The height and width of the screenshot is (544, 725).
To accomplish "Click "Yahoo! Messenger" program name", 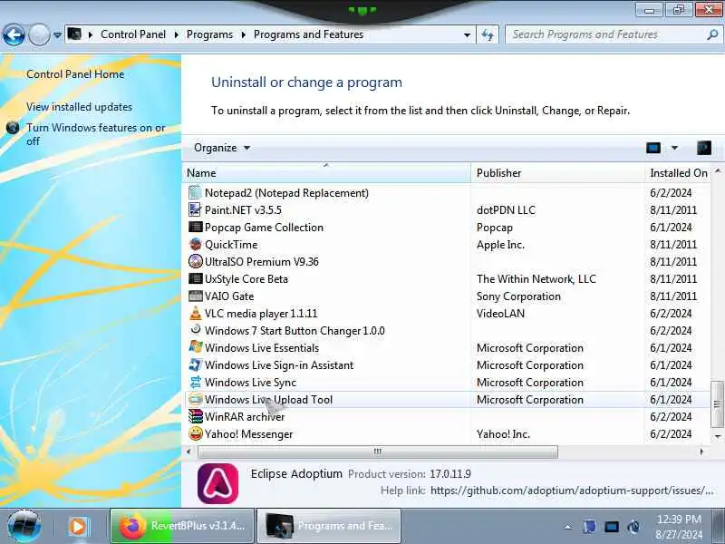I will click(248, 434).
